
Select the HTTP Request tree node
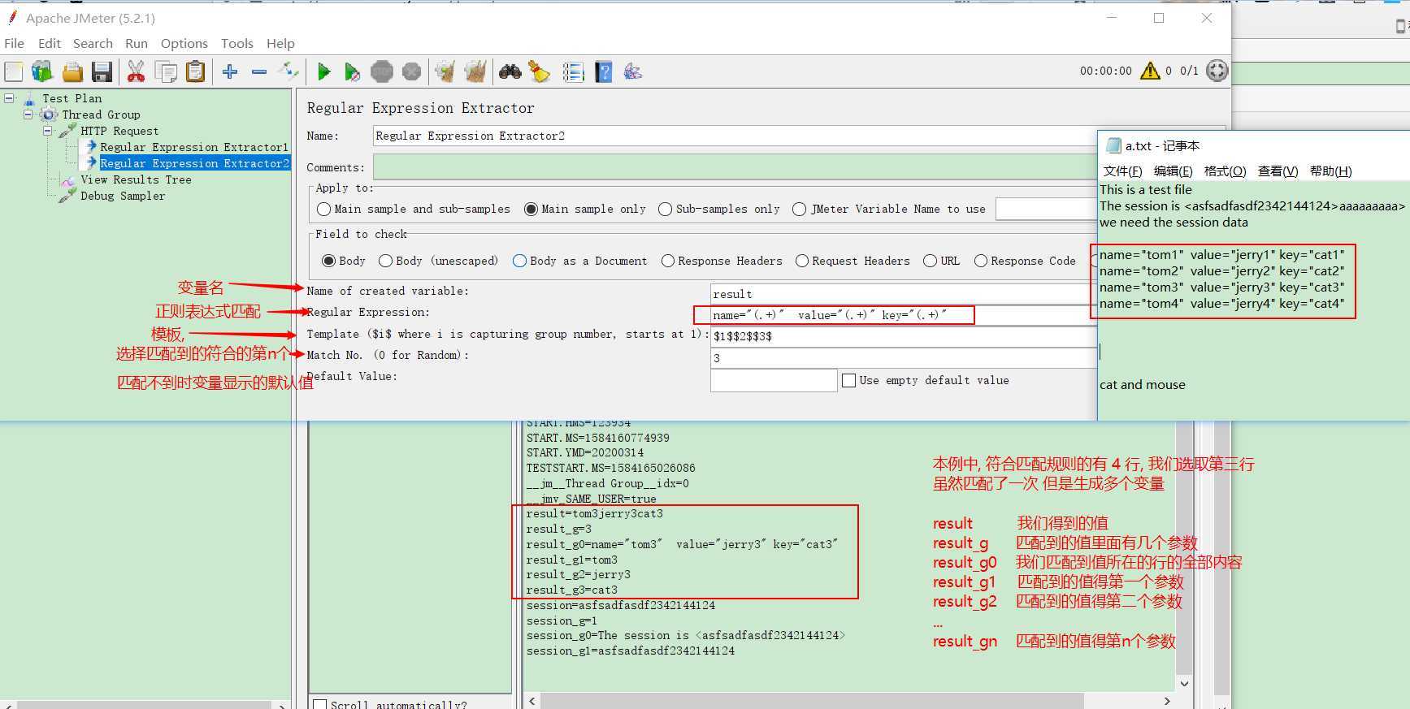point(119,131)
